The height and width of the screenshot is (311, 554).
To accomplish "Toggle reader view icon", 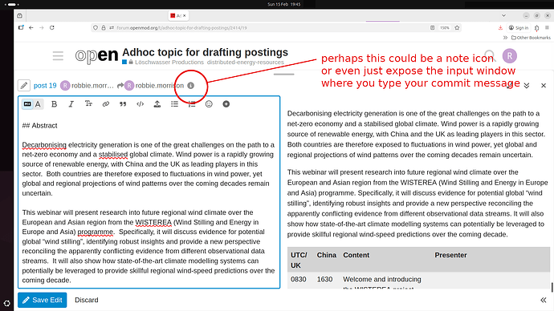I will 432,27.
